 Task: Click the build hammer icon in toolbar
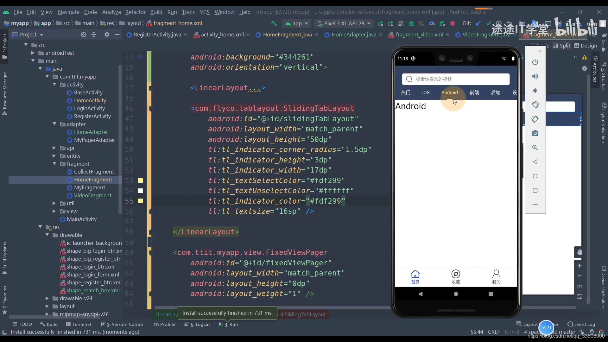274,23
